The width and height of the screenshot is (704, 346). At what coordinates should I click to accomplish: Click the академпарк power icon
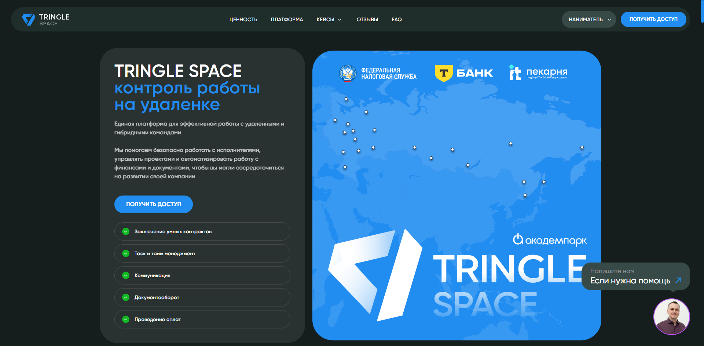click(x=518, y=239)
